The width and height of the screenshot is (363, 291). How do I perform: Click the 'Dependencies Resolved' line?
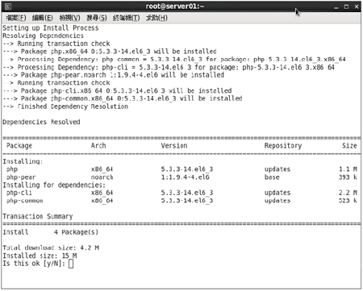[41, 123]
